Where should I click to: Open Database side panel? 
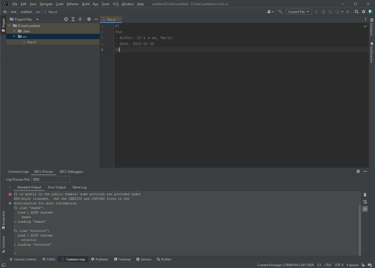click(372, 27)
